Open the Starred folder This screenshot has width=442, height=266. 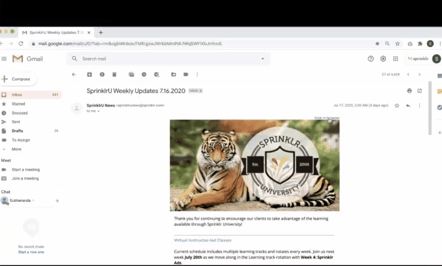pyautogui.click(x=18, y=104)
